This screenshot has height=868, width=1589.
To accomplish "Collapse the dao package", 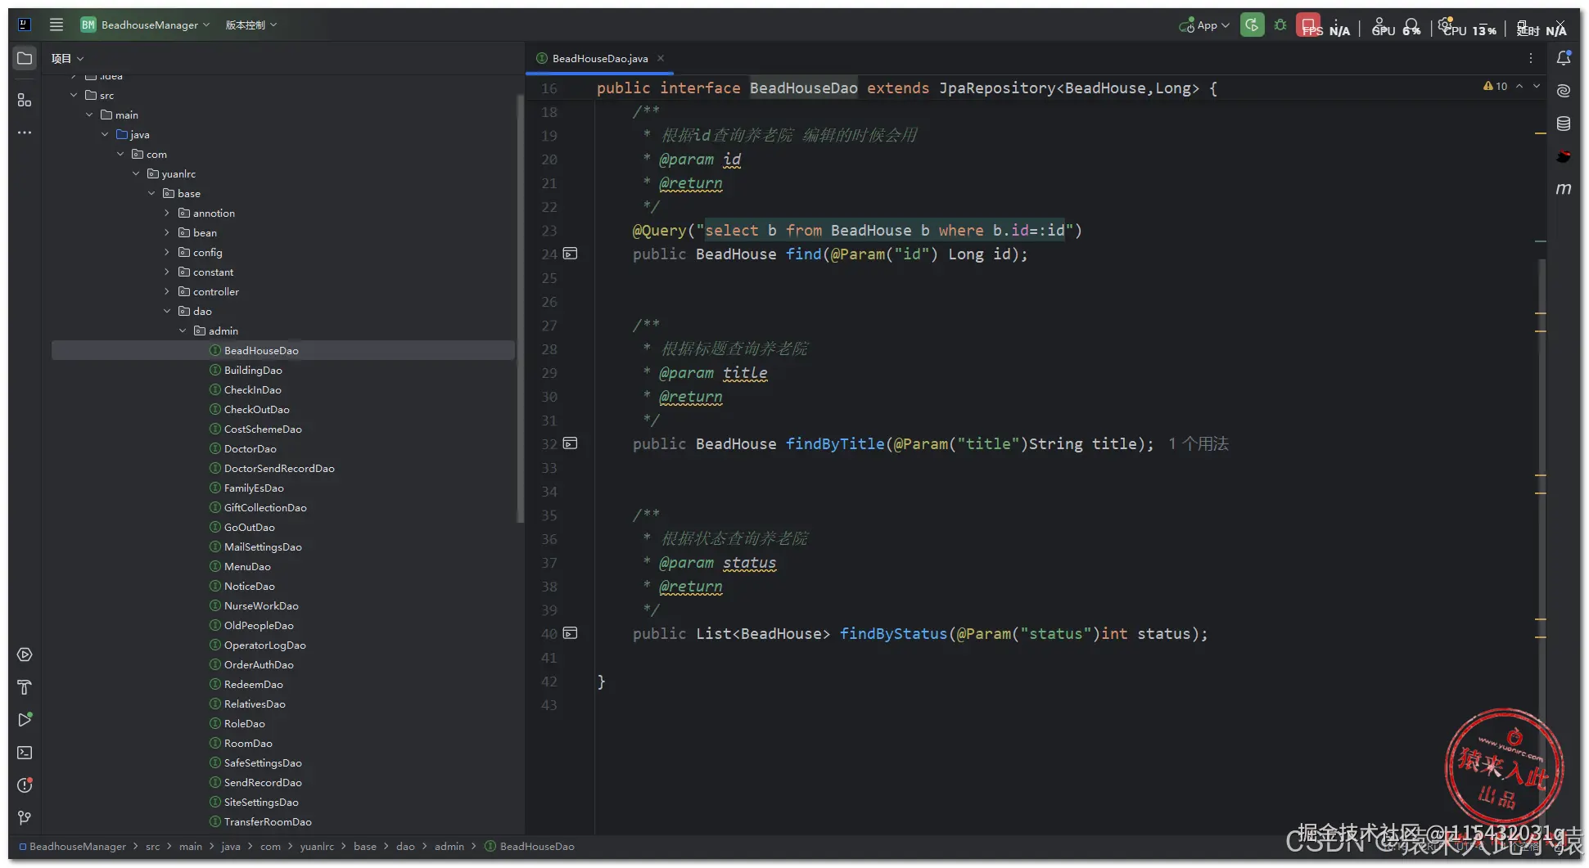I will [167, 311].
